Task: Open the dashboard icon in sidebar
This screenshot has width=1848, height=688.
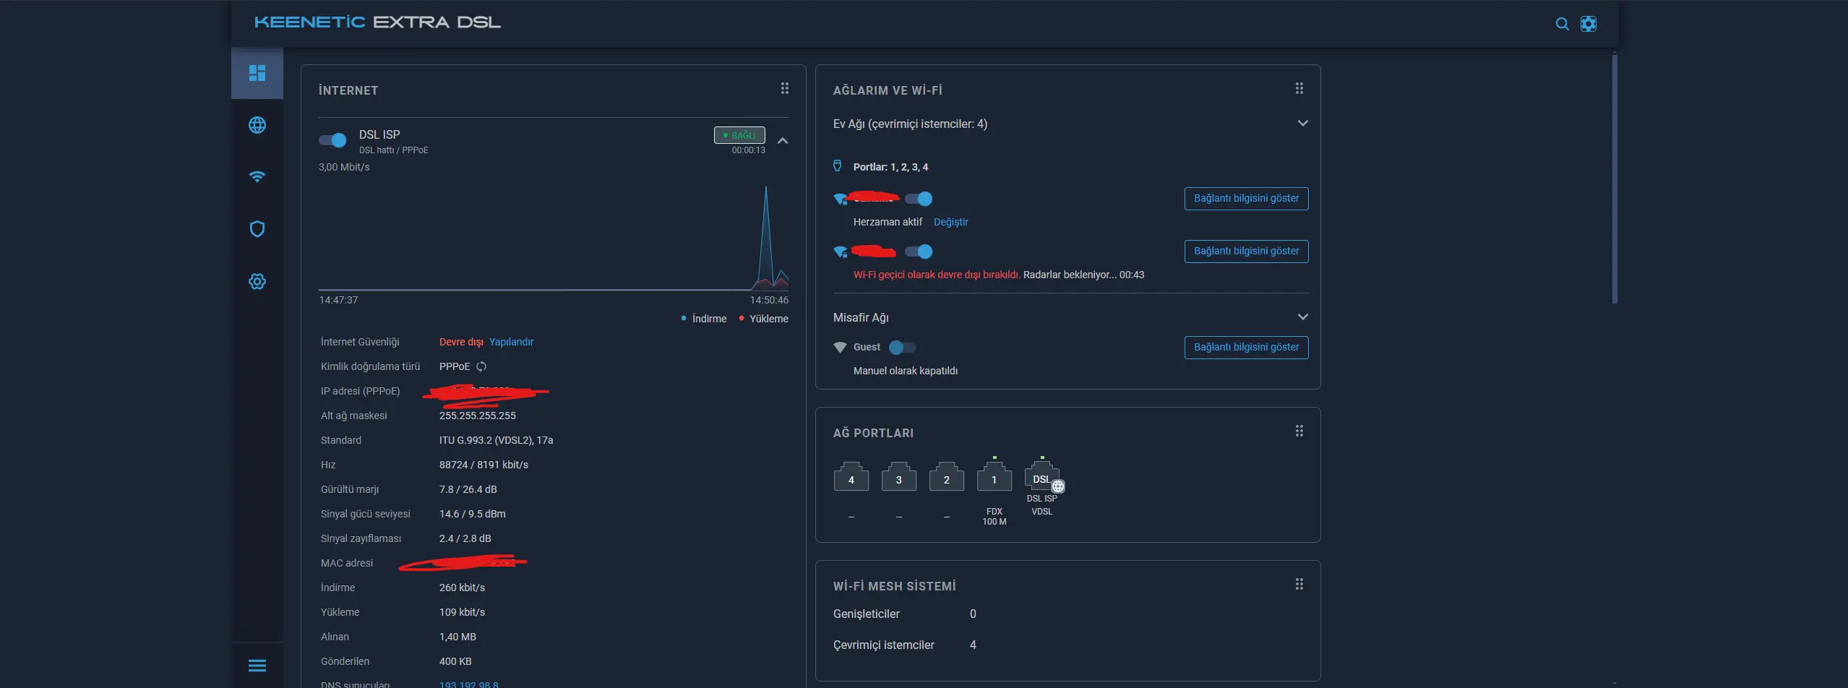Action: tap(257, 73)
